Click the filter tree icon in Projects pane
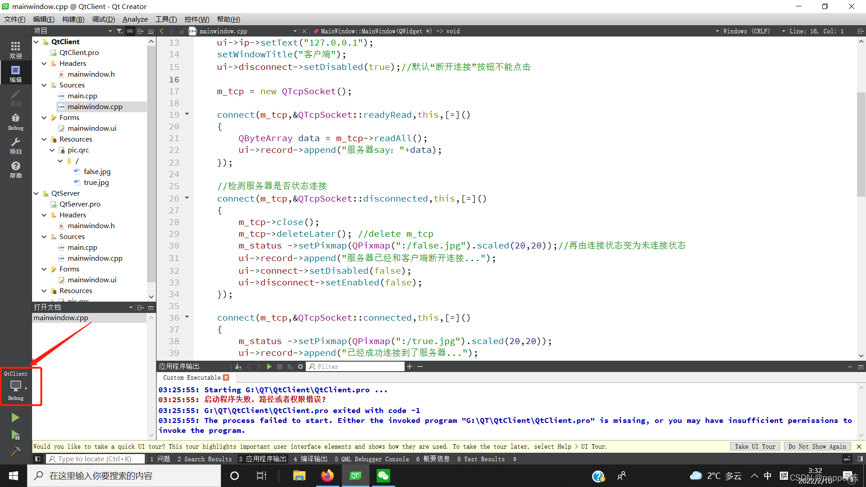 tap(119, 31)
